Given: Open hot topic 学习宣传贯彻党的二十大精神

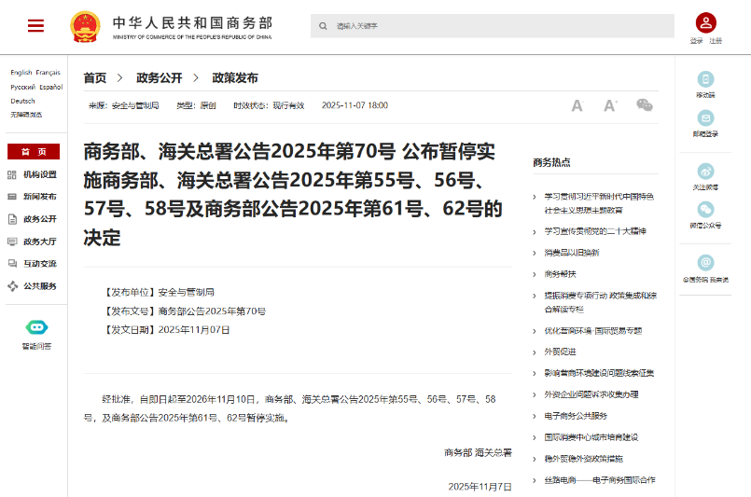Looking at the screenshot, I should click(x=595, y=231).
